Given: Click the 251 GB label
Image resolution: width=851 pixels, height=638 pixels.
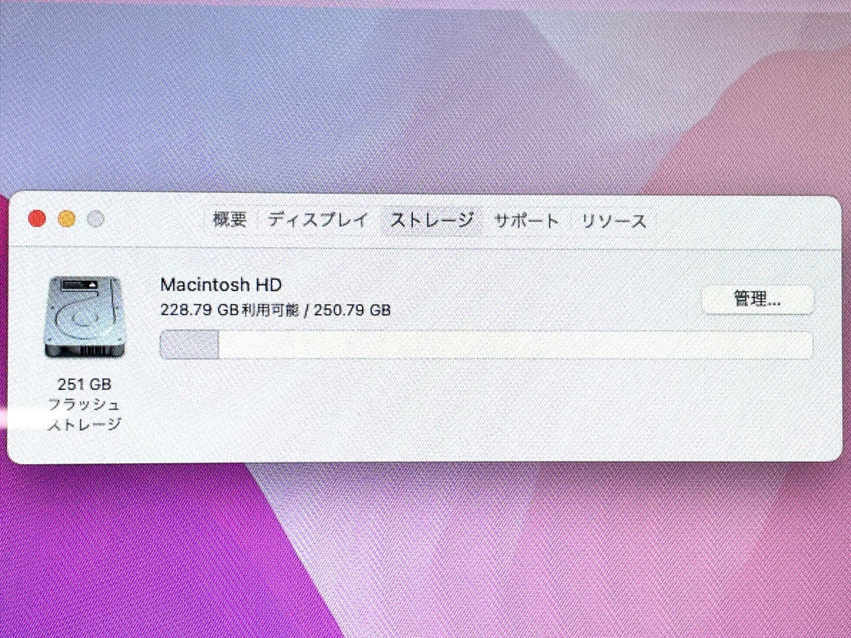Looking at the screenshot, I should point(84,384).
